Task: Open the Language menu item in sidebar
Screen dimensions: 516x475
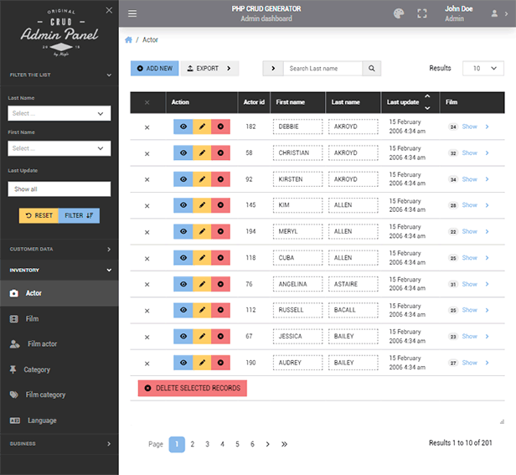Action: (41, 421)
